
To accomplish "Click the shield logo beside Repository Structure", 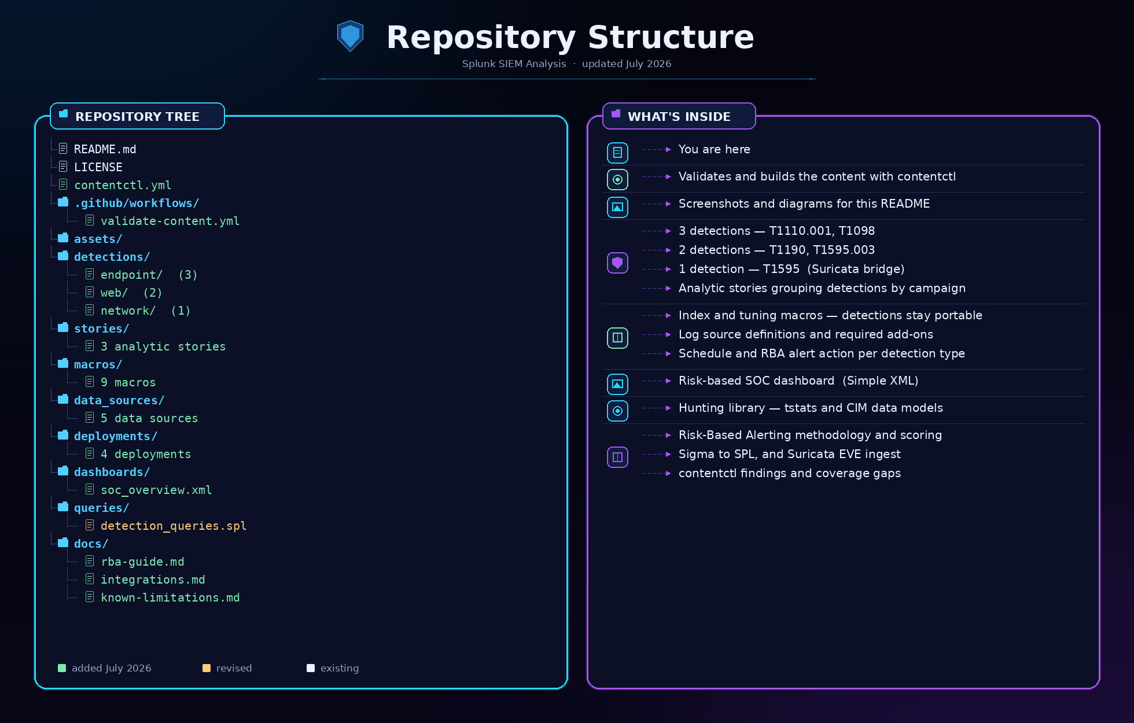I will point(350,36).
